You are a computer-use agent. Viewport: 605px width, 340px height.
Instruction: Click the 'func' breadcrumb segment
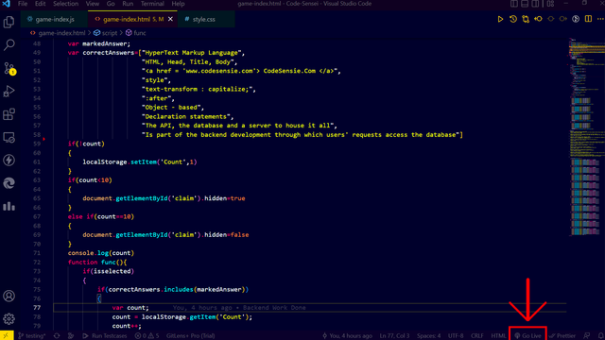140,33
